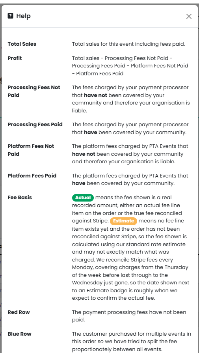199x353 pixels.
Task: Click the question mark Help icon
Action: [x=10, y=16]
